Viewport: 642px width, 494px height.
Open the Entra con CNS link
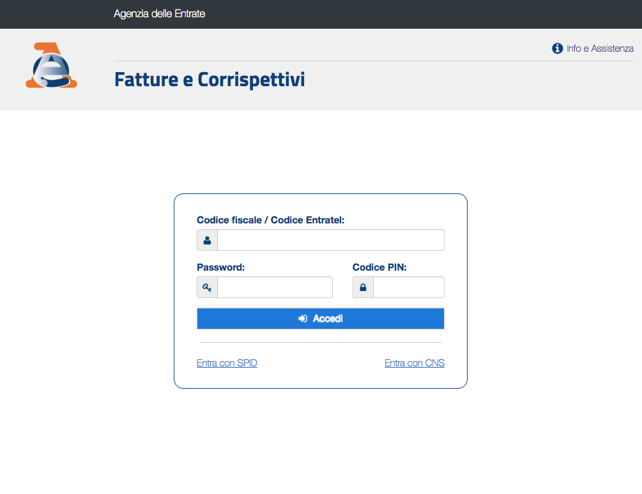(415, 363)
